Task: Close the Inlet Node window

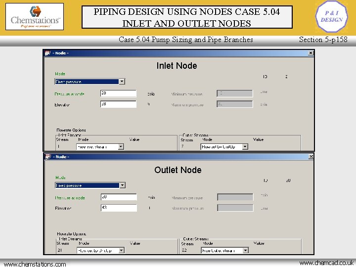Action: [311, 53]
